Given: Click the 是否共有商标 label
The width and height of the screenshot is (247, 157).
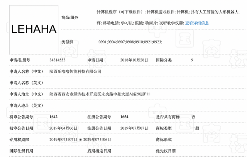Looking at the screenshot, I should (168, 117).
